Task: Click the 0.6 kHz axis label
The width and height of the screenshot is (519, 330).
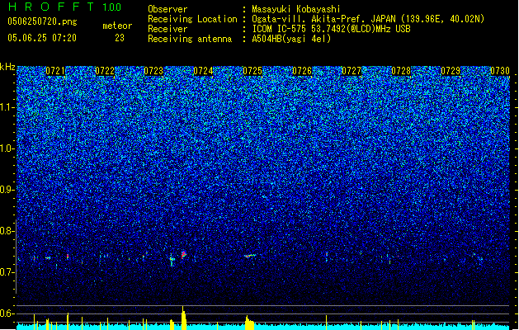Action: coord(7,313)
